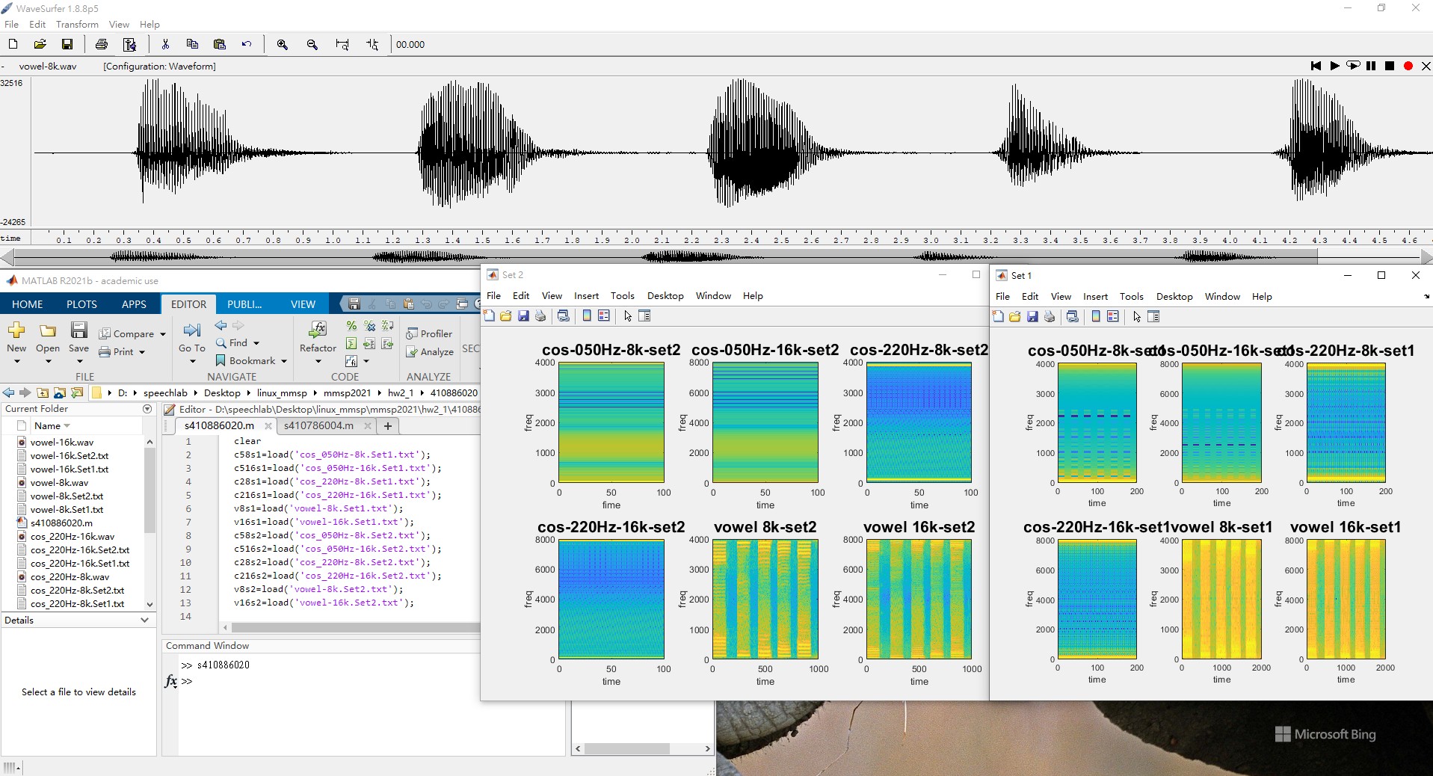Select s410886020.m in Current Folder list
The image size is (1433, 776).
coord(61,523)
